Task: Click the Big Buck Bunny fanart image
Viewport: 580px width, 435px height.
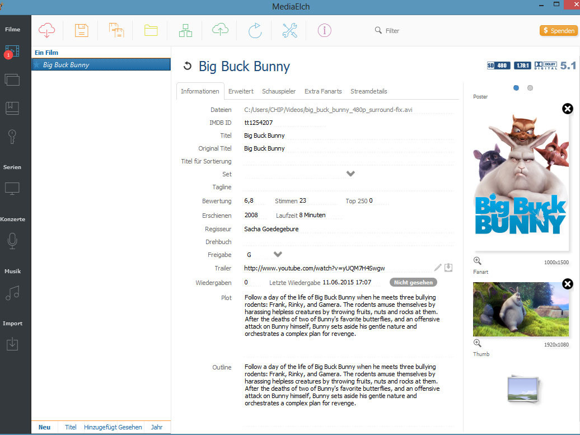Action: click(521, 310)
